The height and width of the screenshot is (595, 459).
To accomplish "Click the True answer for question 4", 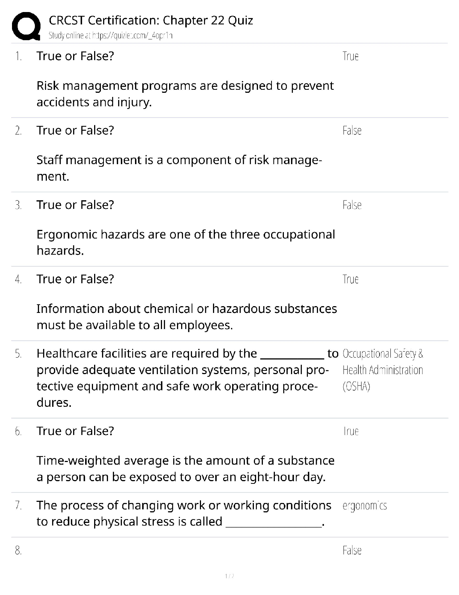I will [351, 279].
